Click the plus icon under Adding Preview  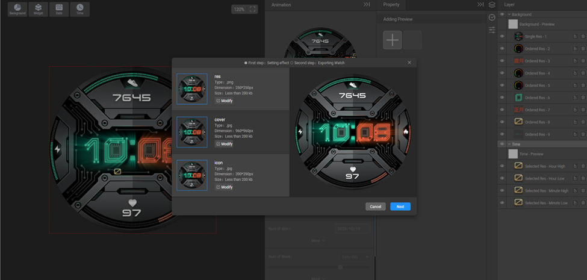click(x=393, y=40)
